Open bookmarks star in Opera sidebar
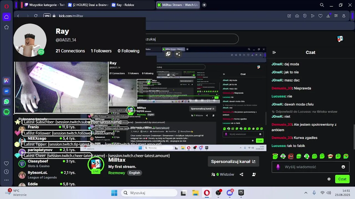Screen dimensions: 355x199 pos(6,27)
